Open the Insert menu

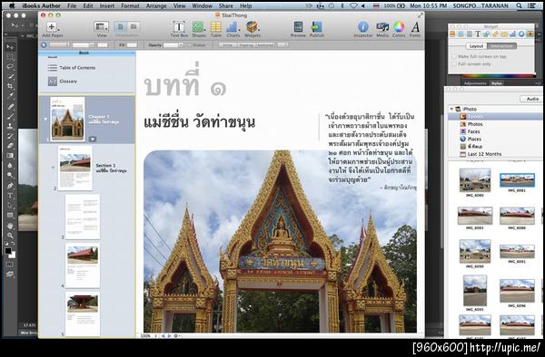106,5
